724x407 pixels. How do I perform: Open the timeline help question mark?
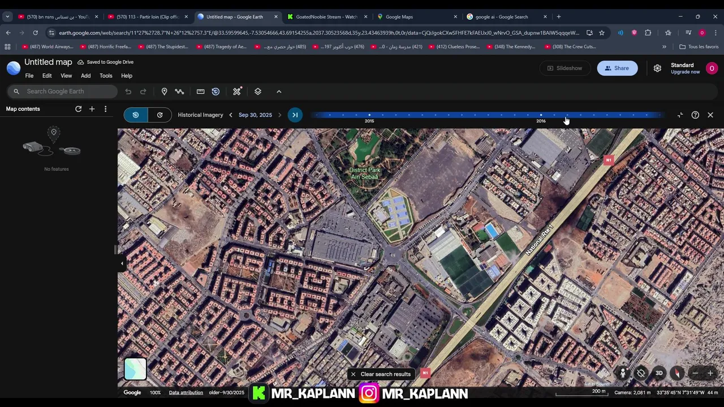click(x=695, y=115)
